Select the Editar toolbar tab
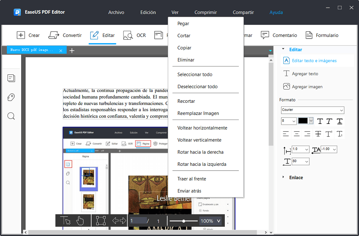 tap(102, 35)
